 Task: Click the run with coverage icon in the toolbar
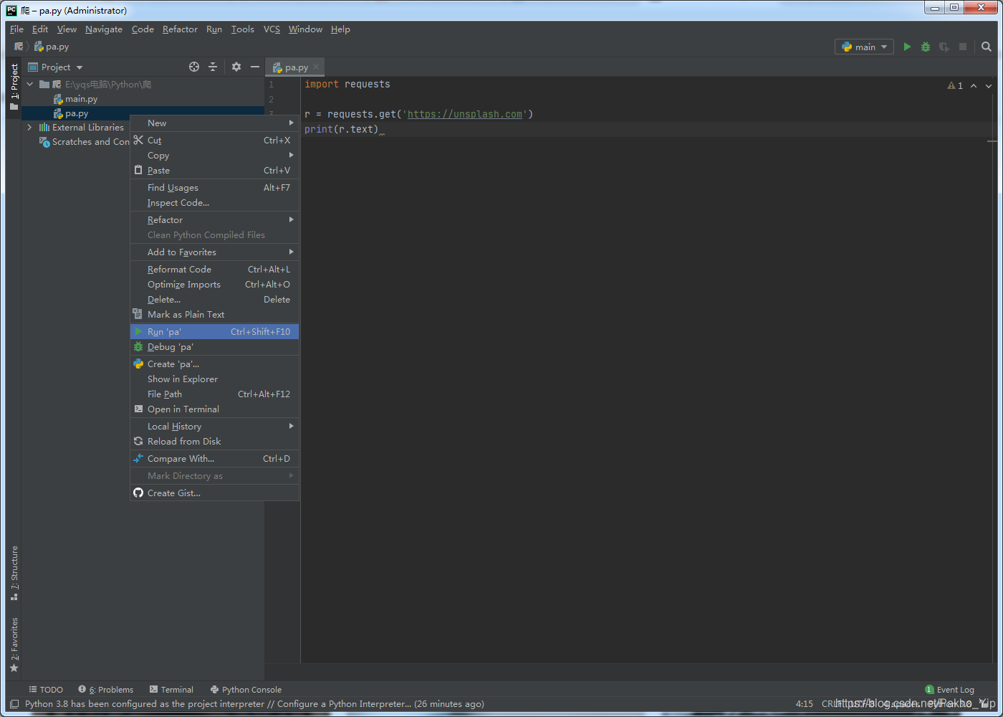click(944, 47)
